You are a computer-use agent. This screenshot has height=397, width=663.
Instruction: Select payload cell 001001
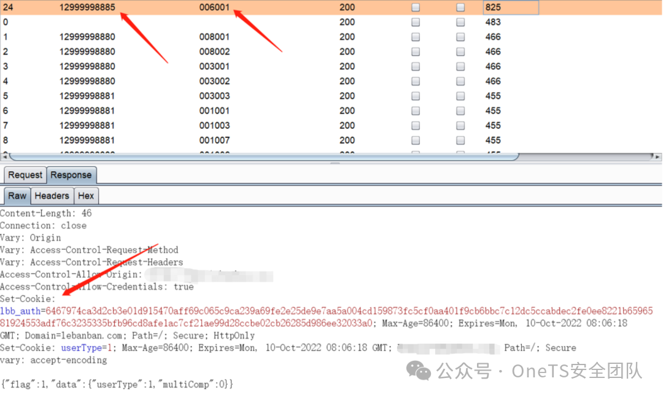[214, 111]
